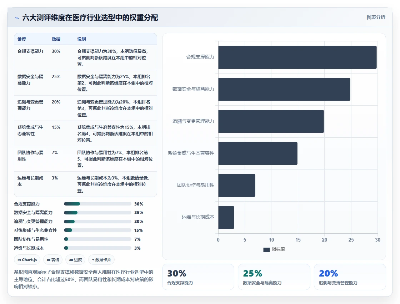Click the 团队协作与易用性 progress bar
The height and width of the screenshot is (304, 400).
point(97,239)
